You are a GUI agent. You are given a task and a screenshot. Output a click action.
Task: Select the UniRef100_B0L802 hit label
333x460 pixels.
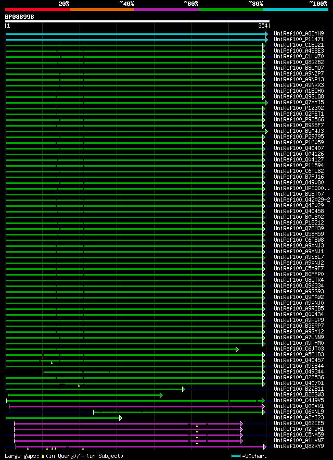[299, 217]
